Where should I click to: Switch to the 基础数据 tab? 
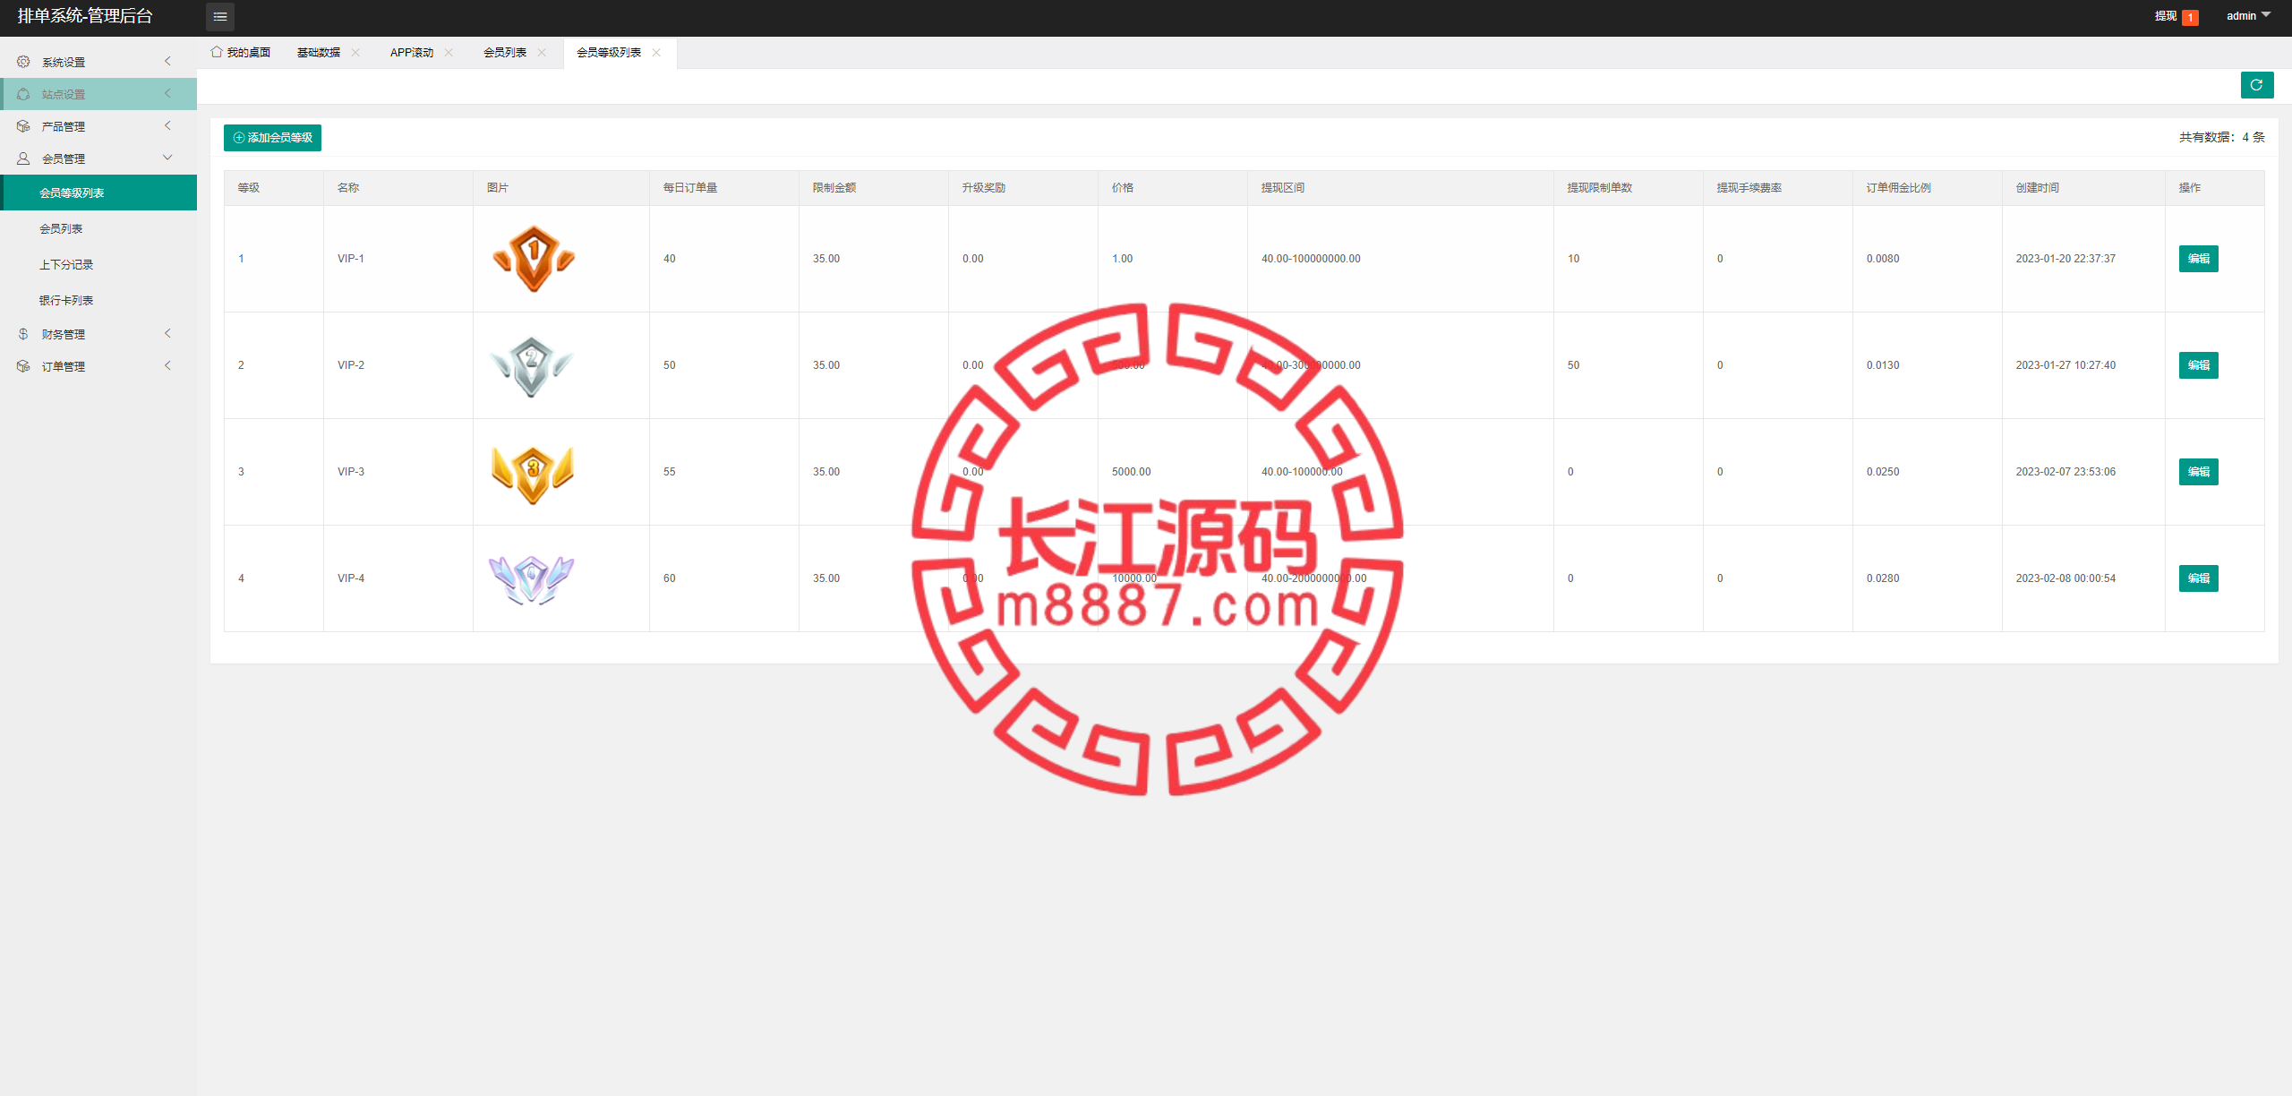click(x=319, y=52)
